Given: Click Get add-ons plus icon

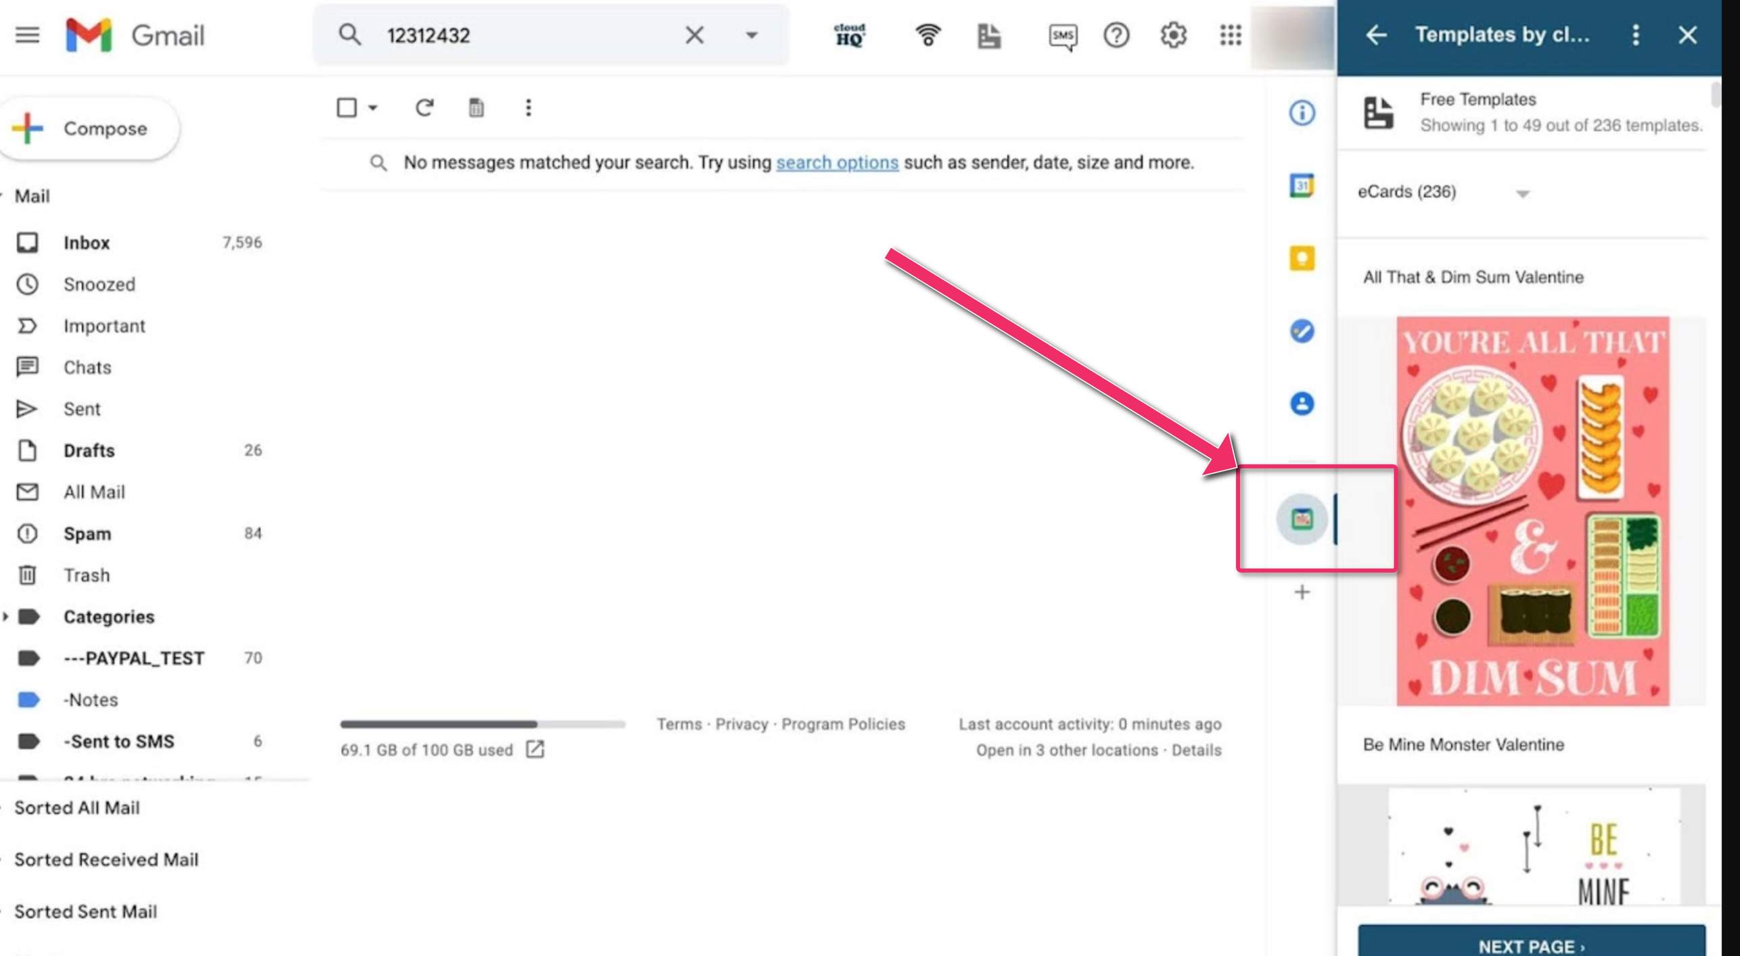Looking at the screenshot, I should 1302,592.
